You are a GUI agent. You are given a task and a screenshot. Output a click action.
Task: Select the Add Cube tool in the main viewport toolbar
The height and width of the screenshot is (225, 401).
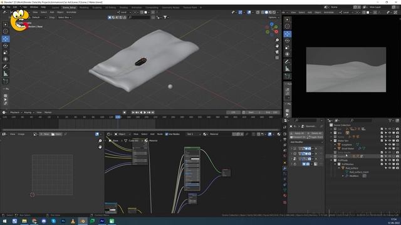6,81
